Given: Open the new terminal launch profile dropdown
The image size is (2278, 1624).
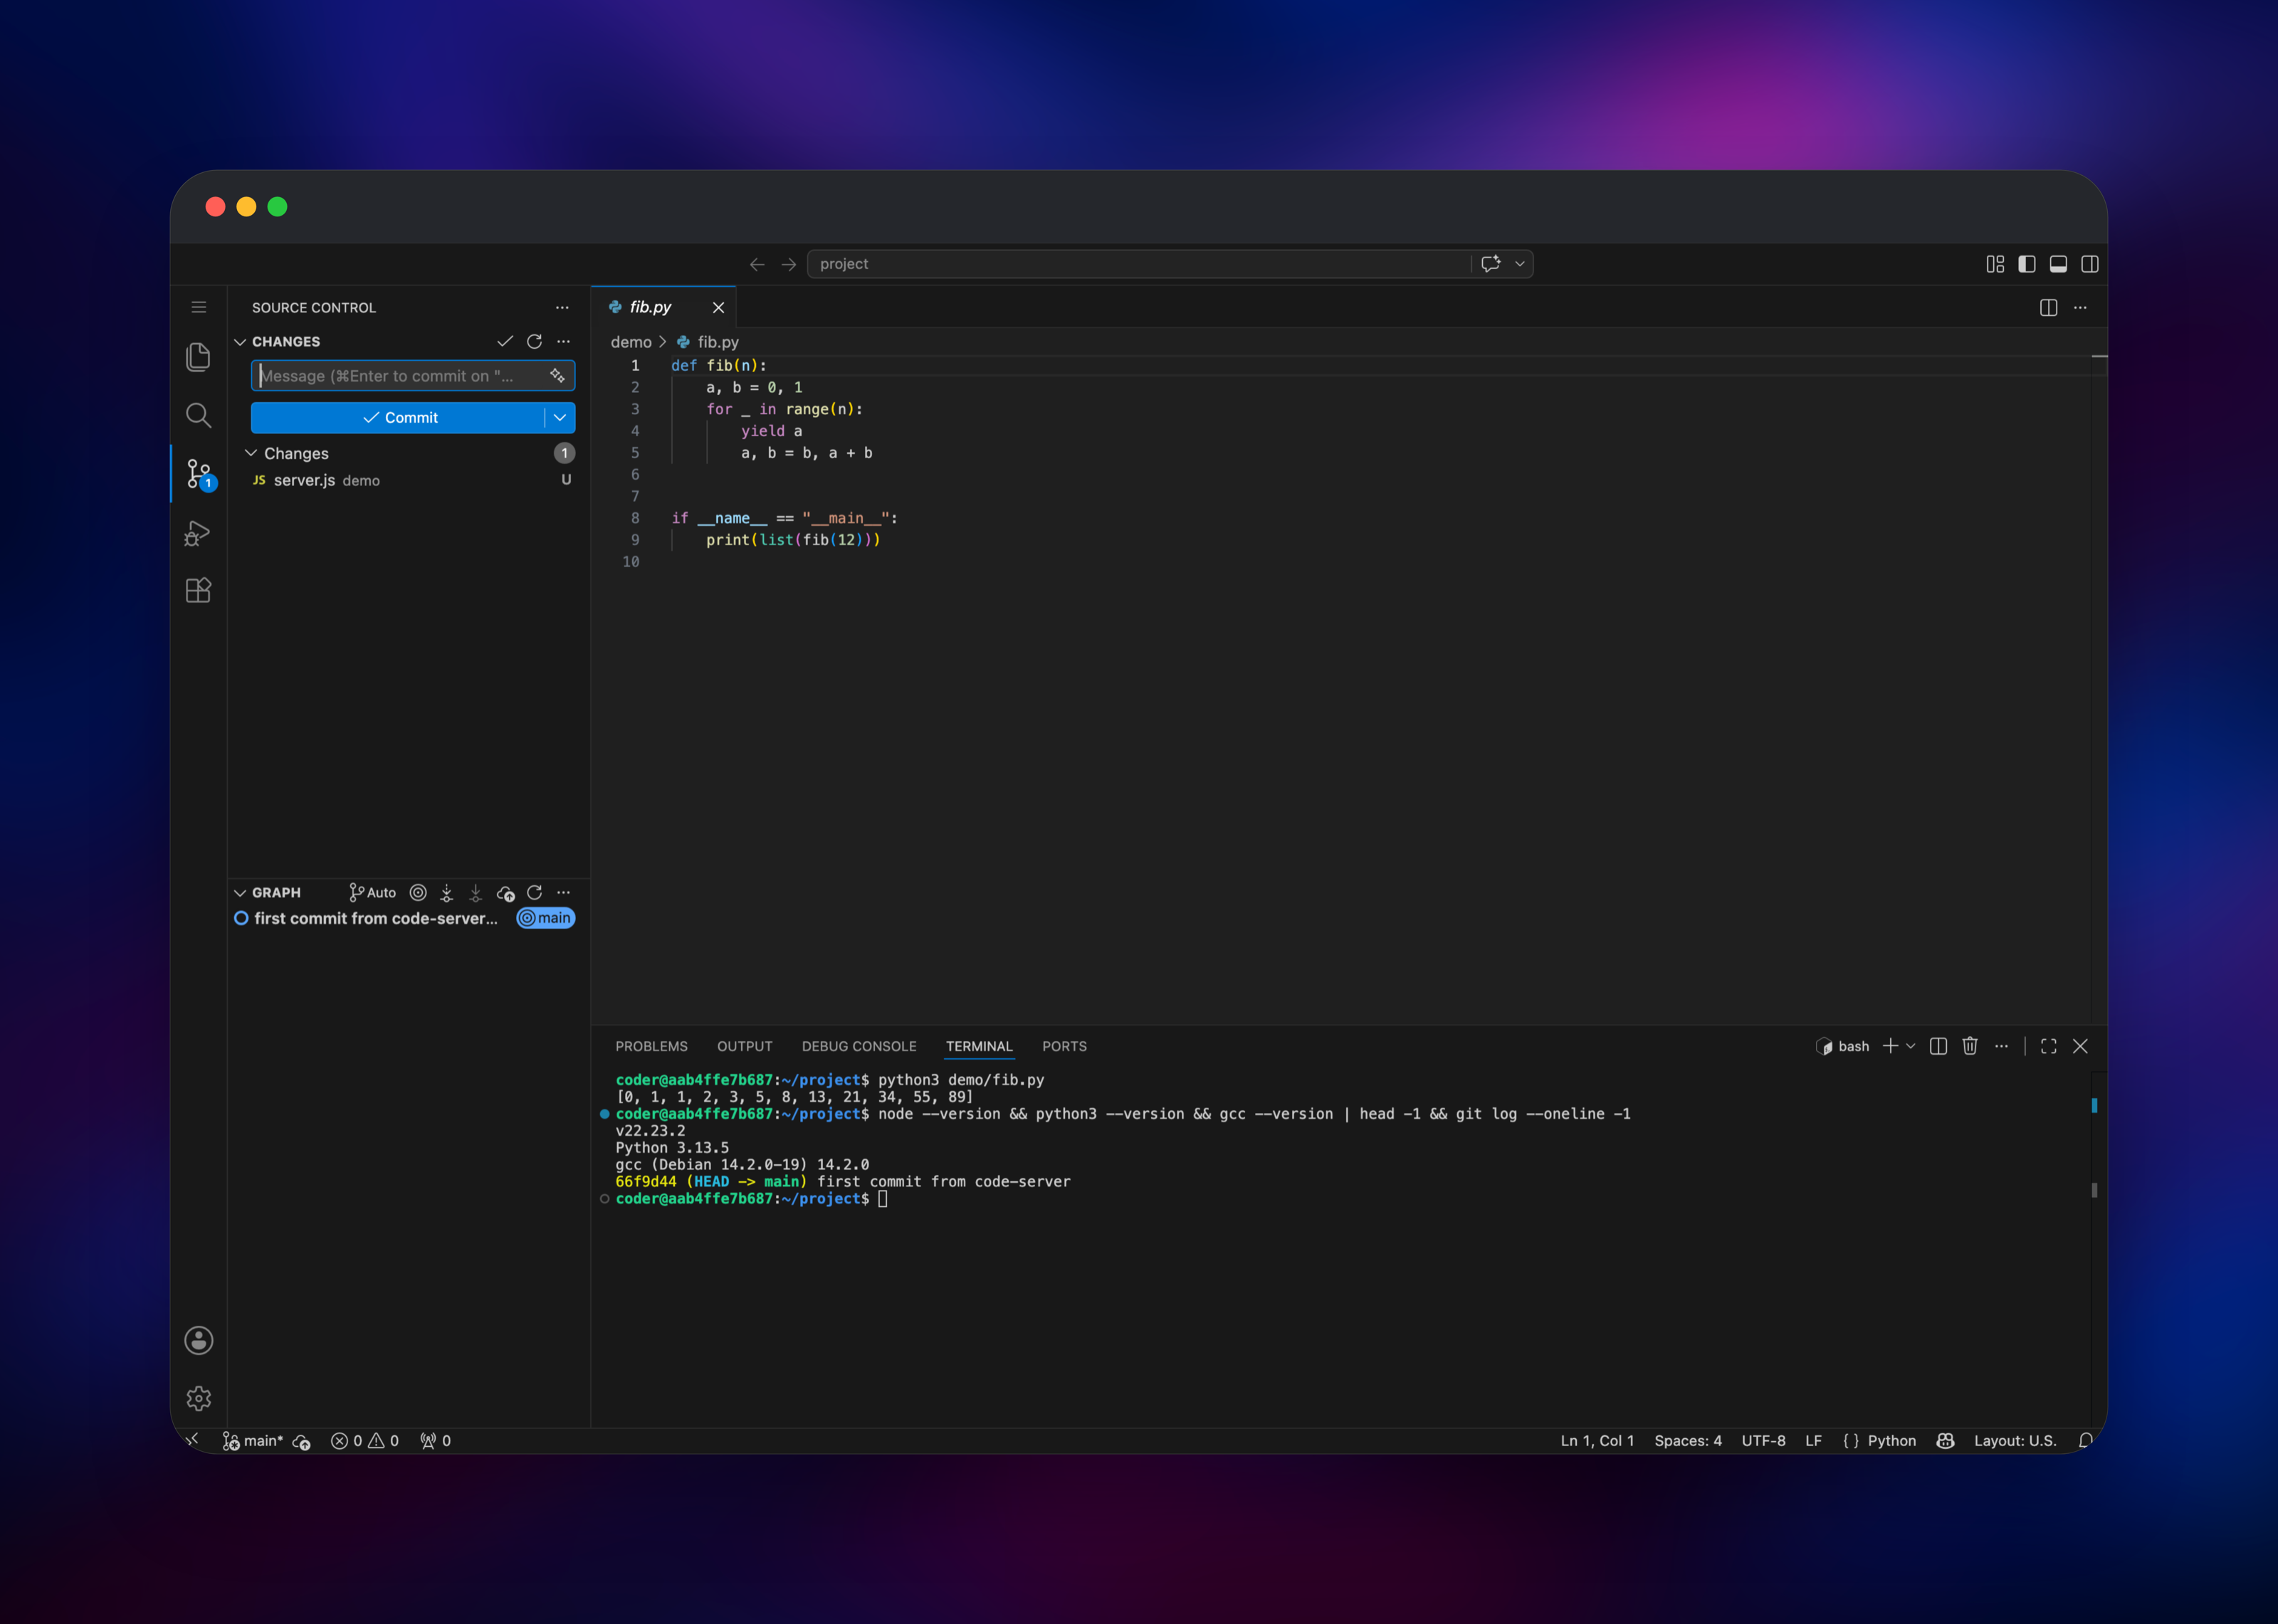Looking at the screenshot, I should coord(1911,1046).
